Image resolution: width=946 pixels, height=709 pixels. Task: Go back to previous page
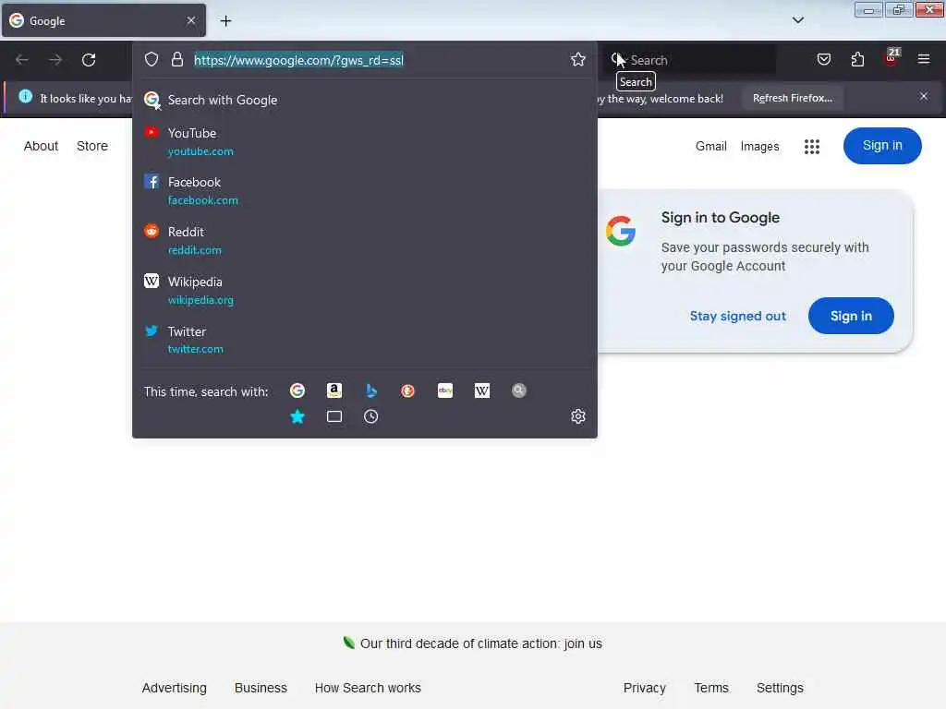point(22,60)
